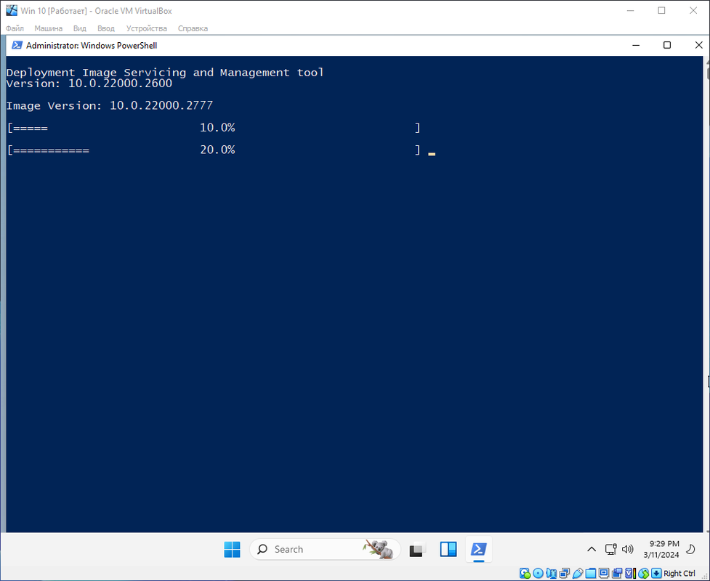This screenshot has height=581, width=710.
Task: Click the display settings status icon
Action: pos(604,573)
